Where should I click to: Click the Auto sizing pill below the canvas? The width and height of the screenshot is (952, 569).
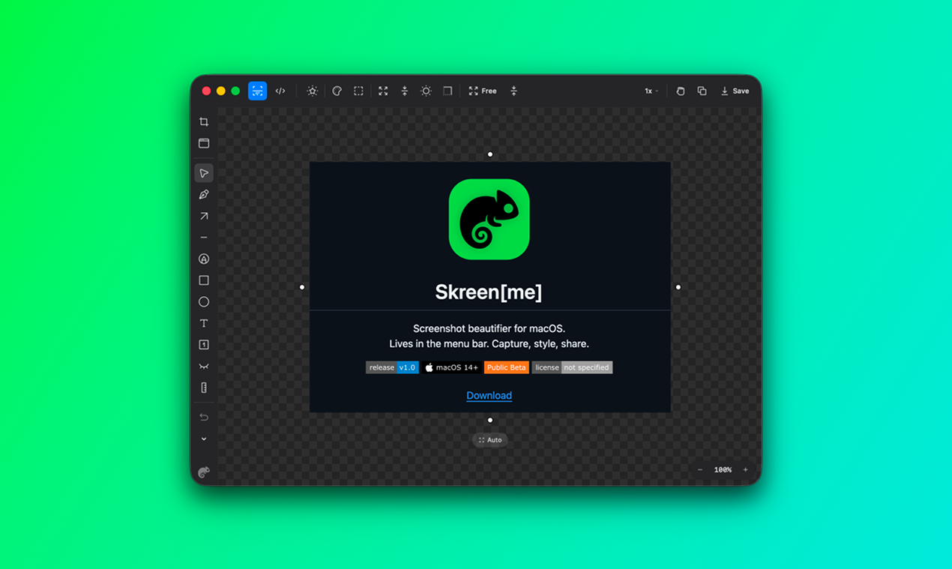(489, 440)
